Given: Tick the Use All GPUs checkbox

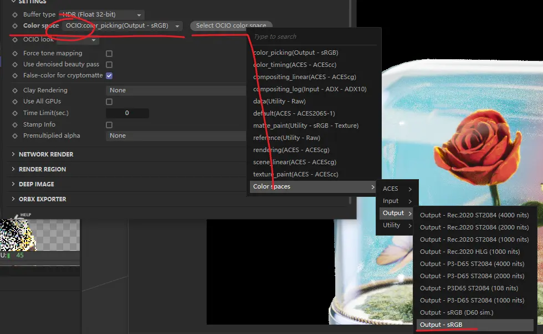Looking at the screenshot, I should [x=109, y=102].
